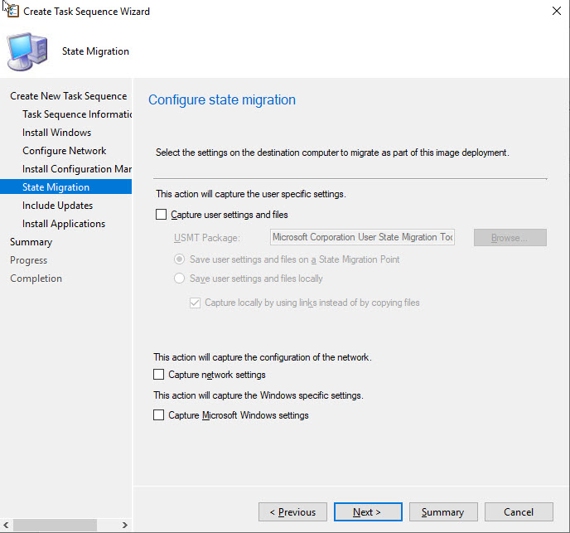Click the USMT Package label
This screenshot has width=570, height=533.
click(x=207, y=238)
